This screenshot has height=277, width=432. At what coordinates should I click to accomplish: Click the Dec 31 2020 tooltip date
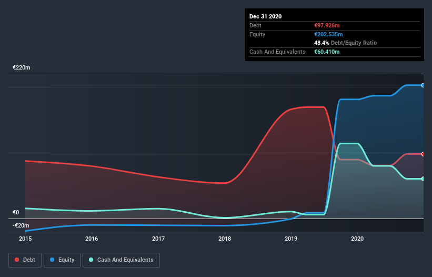coord(265,16)
